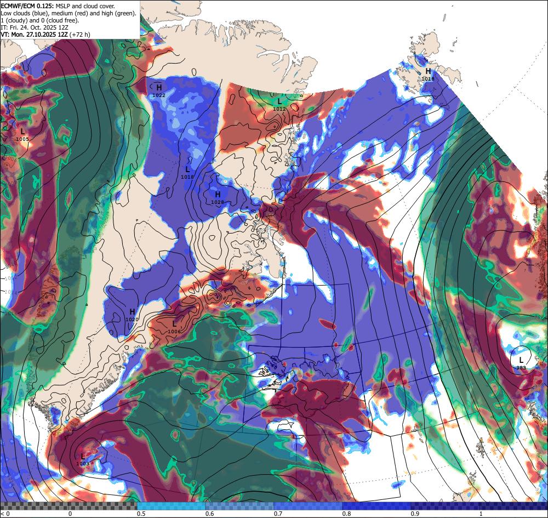Click the '< 0' legend scale label
Image resolution: width=548 pixels, height=518 pixels.
(6, 514)
